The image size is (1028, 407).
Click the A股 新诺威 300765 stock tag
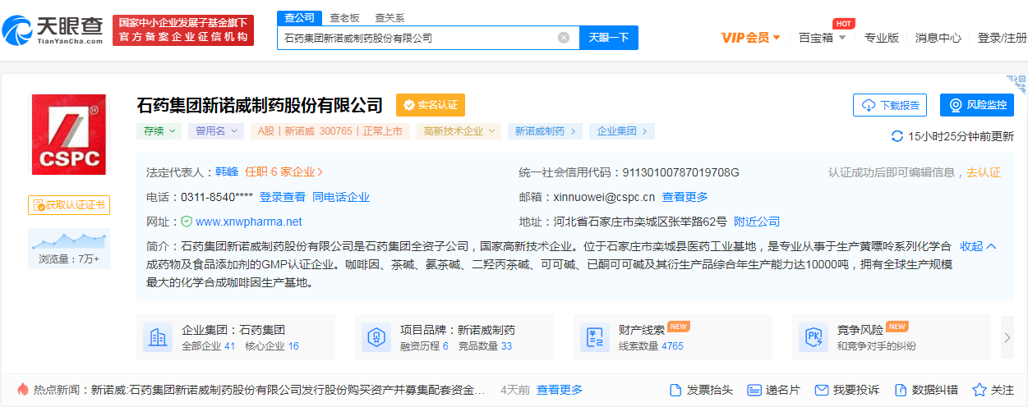(330, 131)
